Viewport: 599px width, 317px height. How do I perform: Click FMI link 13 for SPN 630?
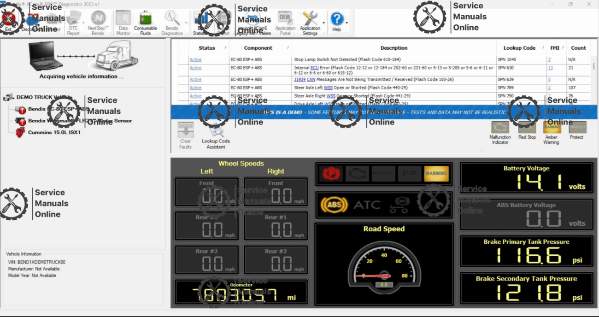pyautogui.click(x=551, y=68)
